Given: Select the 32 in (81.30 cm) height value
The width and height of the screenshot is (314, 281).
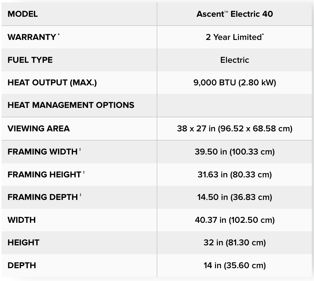Looking at the screenshot, I should point(235,243).
